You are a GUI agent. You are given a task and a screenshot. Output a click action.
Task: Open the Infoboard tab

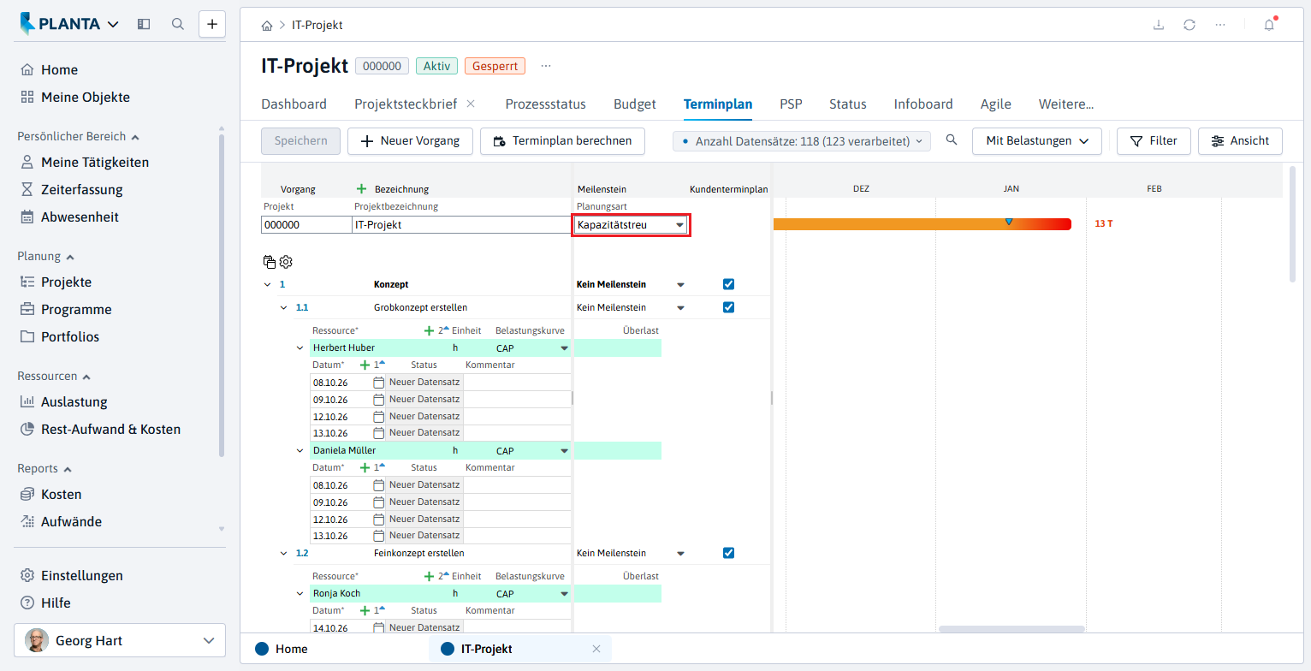click(x=923, y=104)
